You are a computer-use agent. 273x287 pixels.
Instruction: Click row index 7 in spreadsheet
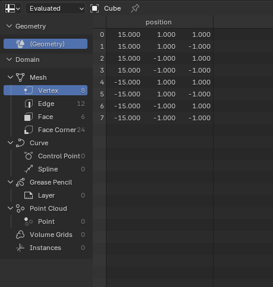[102, 118]
